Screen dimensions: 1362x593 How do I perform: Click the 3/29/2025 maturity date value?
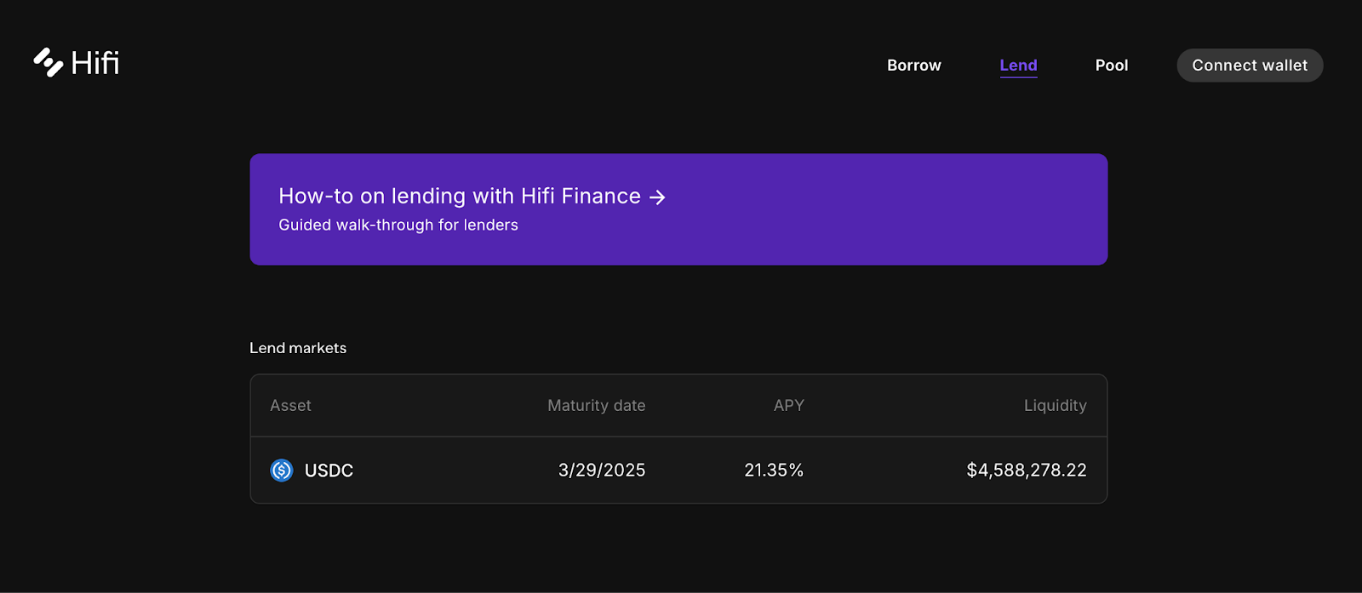tap(601, 470)
